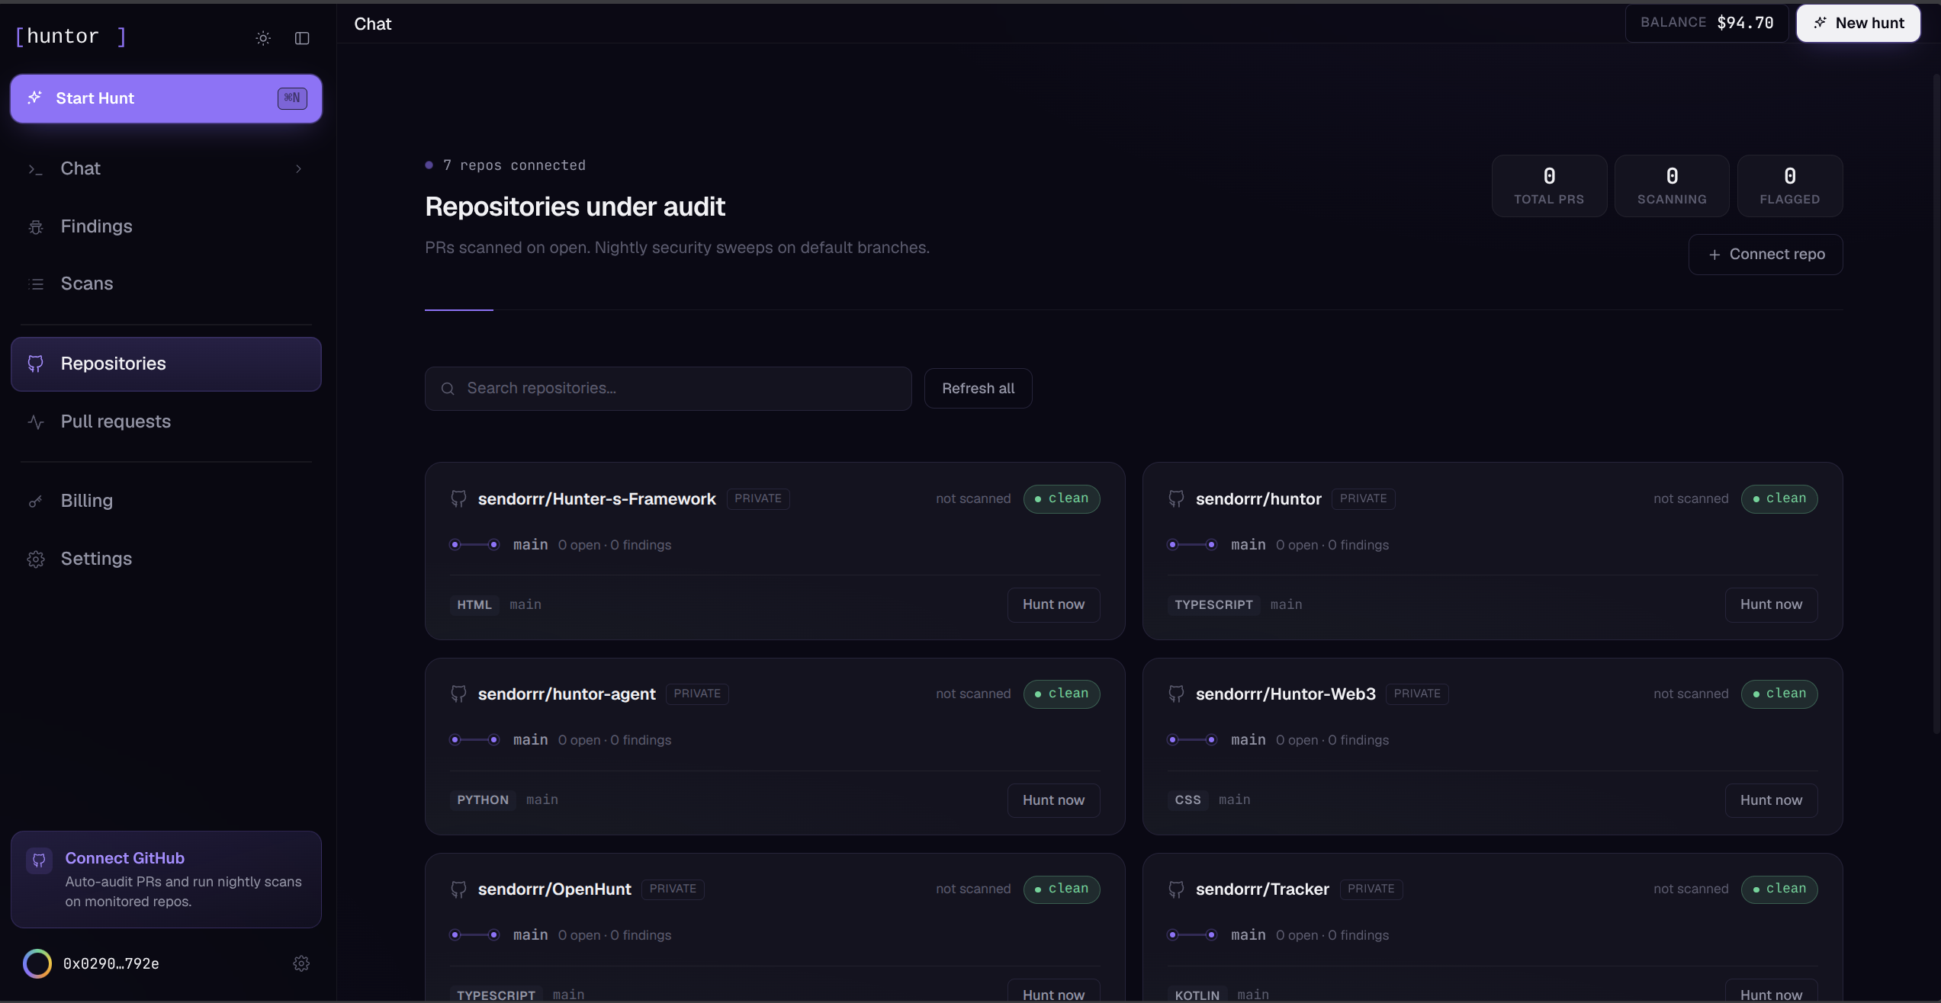Click GitHub icon of Huntor-Web3 repo
This screenshot has width=1941, height=1003.
click(x=1176, y=694)
